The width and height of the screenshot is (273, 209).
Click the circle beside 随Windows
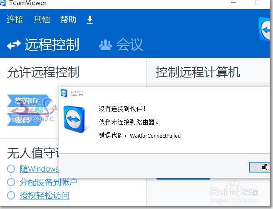11,169
